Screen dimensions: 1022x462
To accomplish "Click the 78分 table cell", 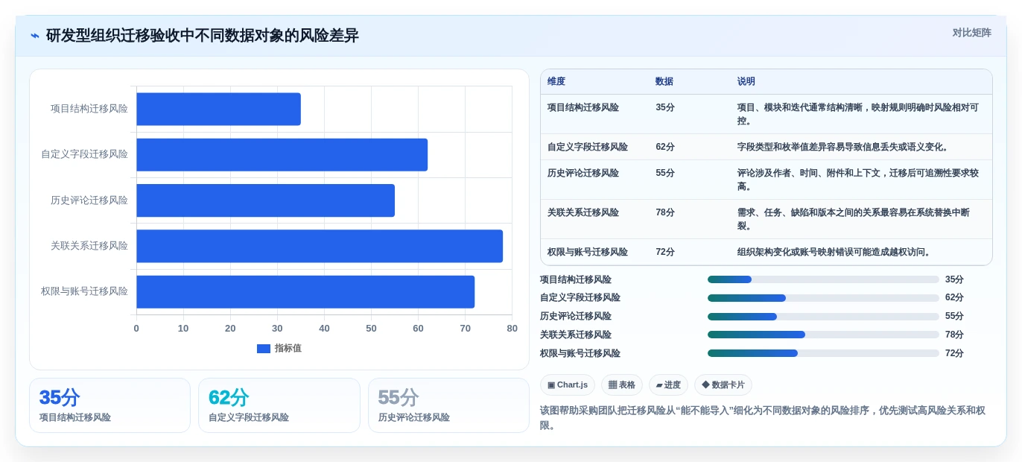I will 665,212.
